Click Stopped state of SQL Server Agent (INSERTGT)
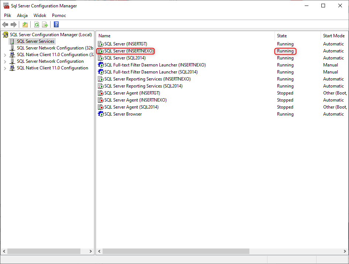This screenshot has height=264, width=349. click(285, 93)
